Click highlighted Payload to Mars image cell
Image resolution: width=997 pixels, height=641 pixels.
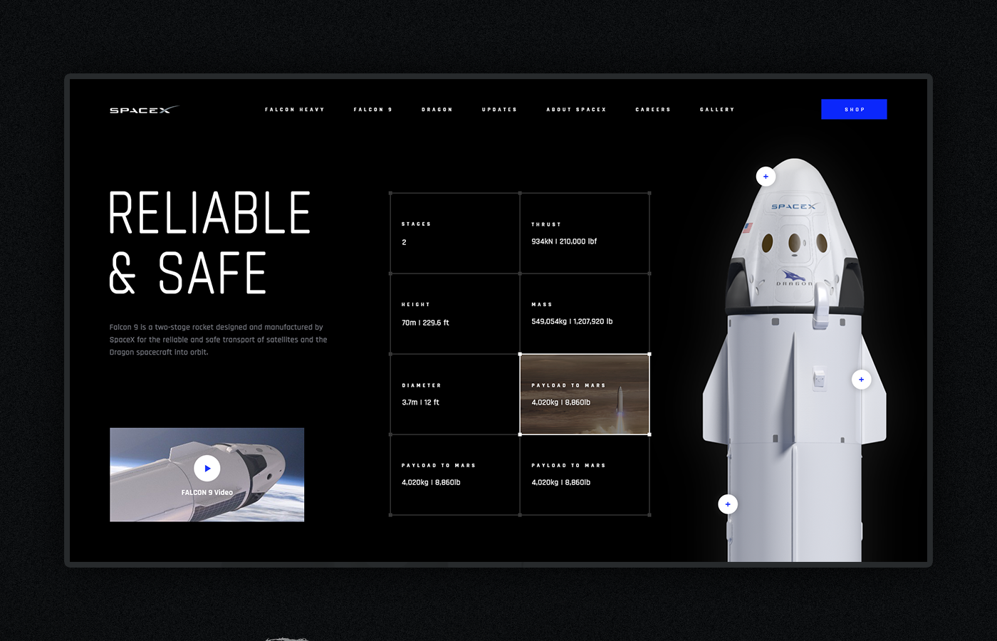pos(585,394)
